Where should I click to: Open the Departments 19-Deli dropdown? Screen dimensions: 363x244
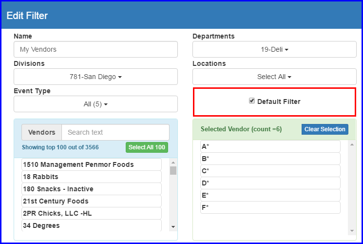point(274,49)
